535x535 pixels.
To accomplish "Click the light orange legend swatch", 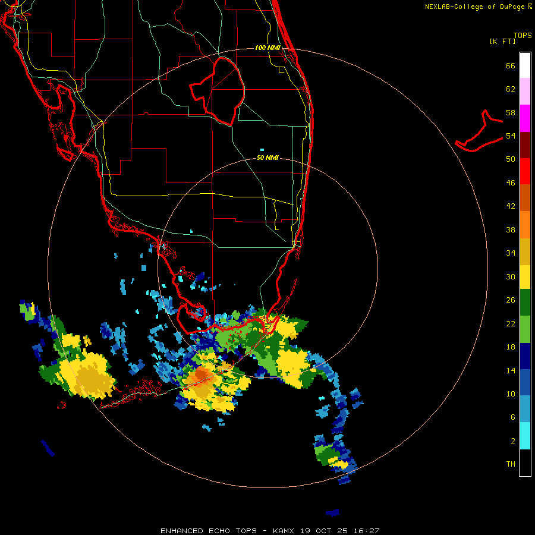I will [525, 225].
